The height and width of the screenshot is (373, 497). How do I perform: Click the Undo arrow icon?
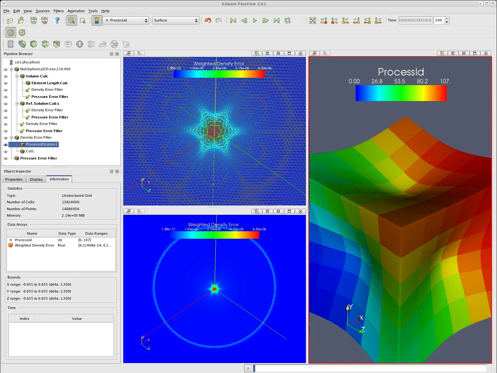(208, 21)
